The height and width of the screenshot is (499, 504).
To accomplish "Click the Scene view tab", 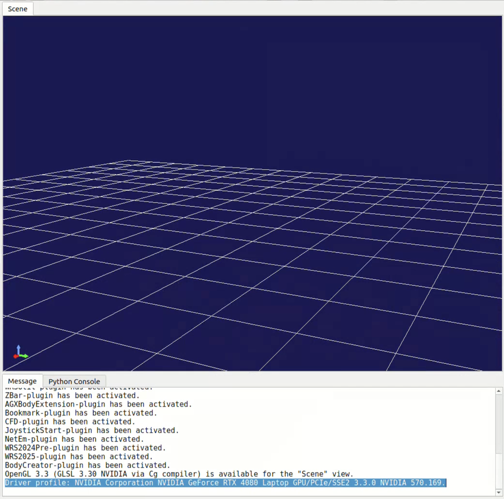I will coord(18,9).
